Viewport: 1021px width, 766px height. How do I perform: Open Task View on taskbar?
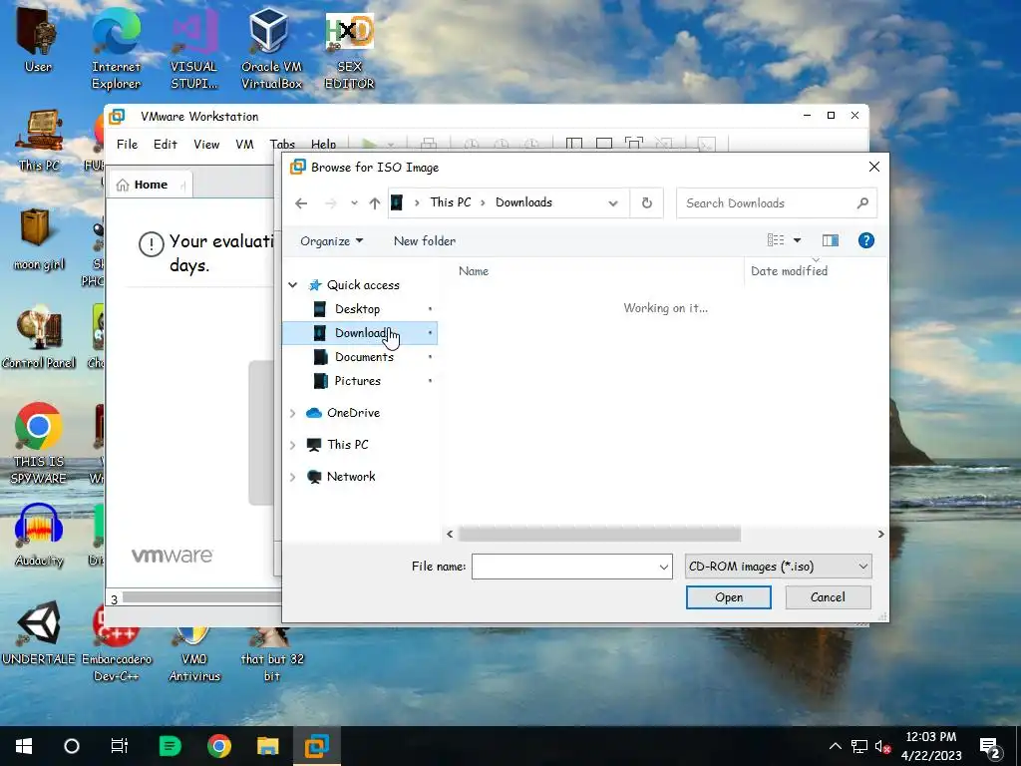coord(120,746)
